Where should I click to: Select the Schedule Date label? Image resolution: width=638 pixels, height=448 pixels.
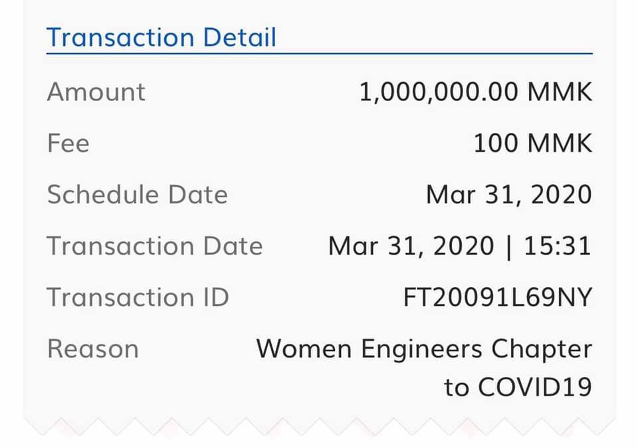tap(137, 195)
